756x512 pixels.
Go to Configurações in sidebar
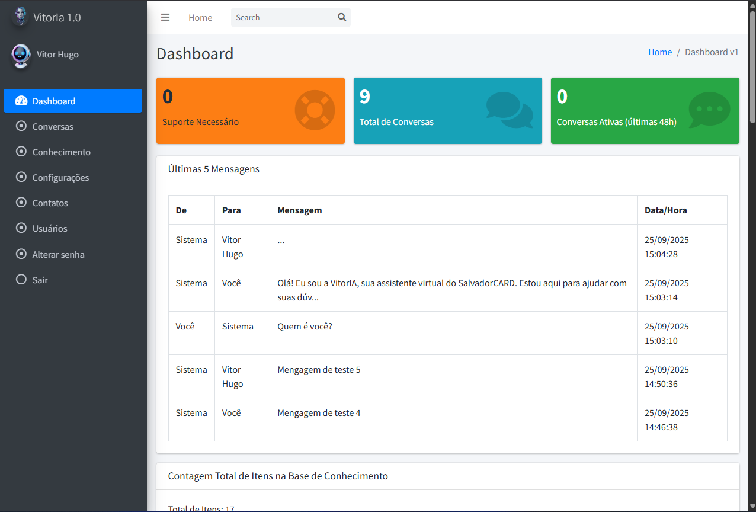(60, 178)
